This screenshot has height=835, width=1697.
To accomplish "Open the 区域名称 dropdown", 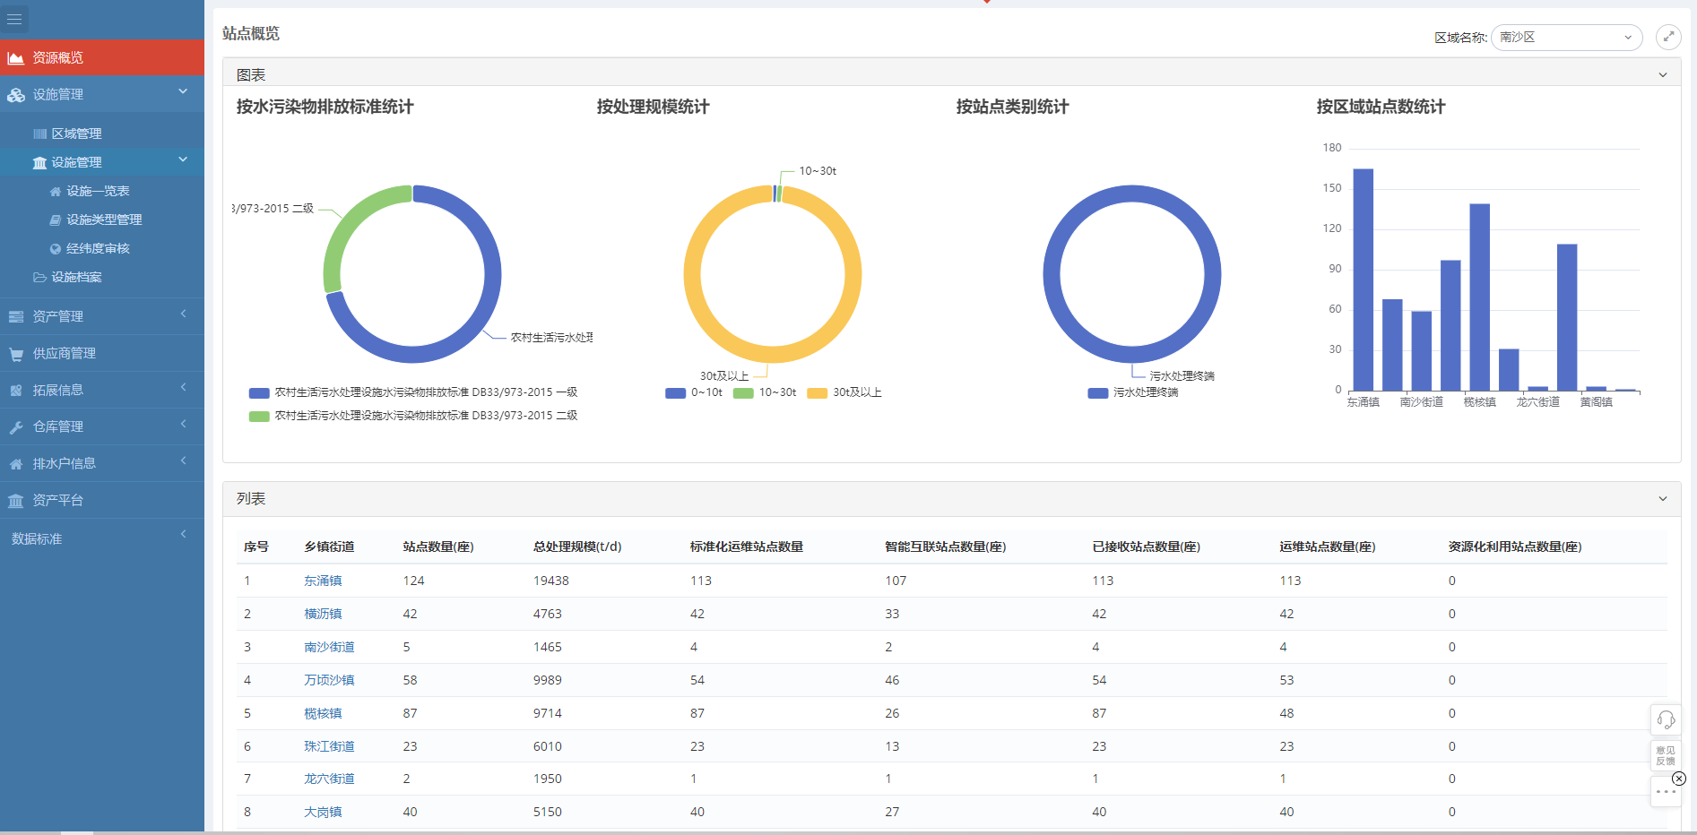I will point(1565,38).
